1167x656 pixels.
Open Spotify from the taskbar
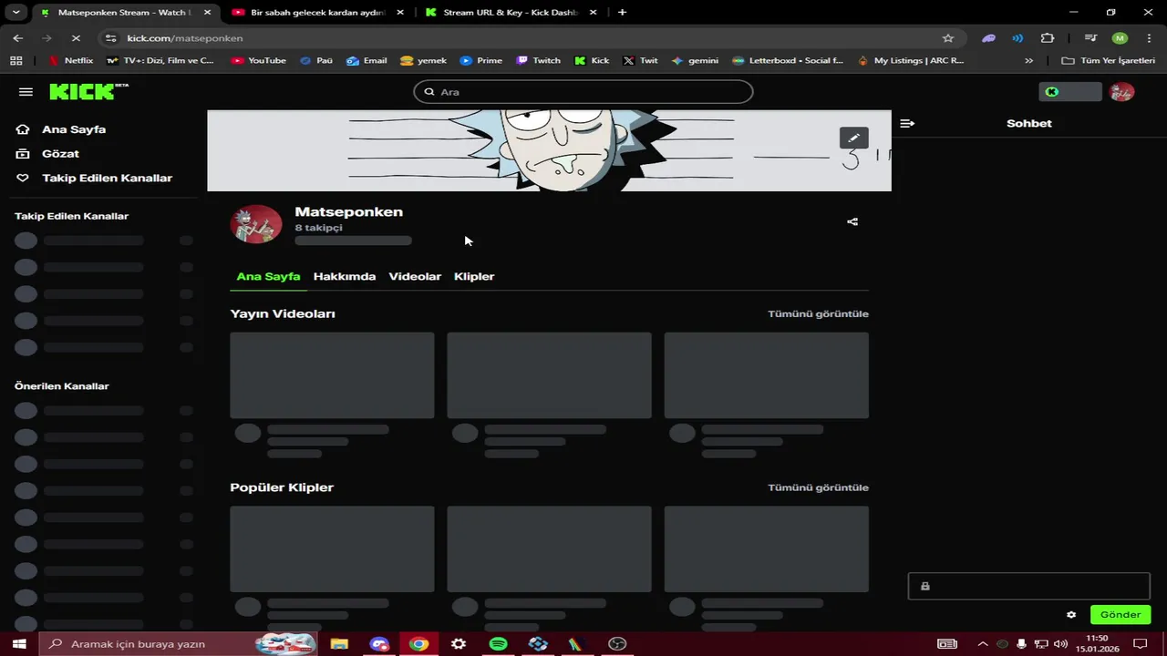pyautogui.click(x=498, y=644)
